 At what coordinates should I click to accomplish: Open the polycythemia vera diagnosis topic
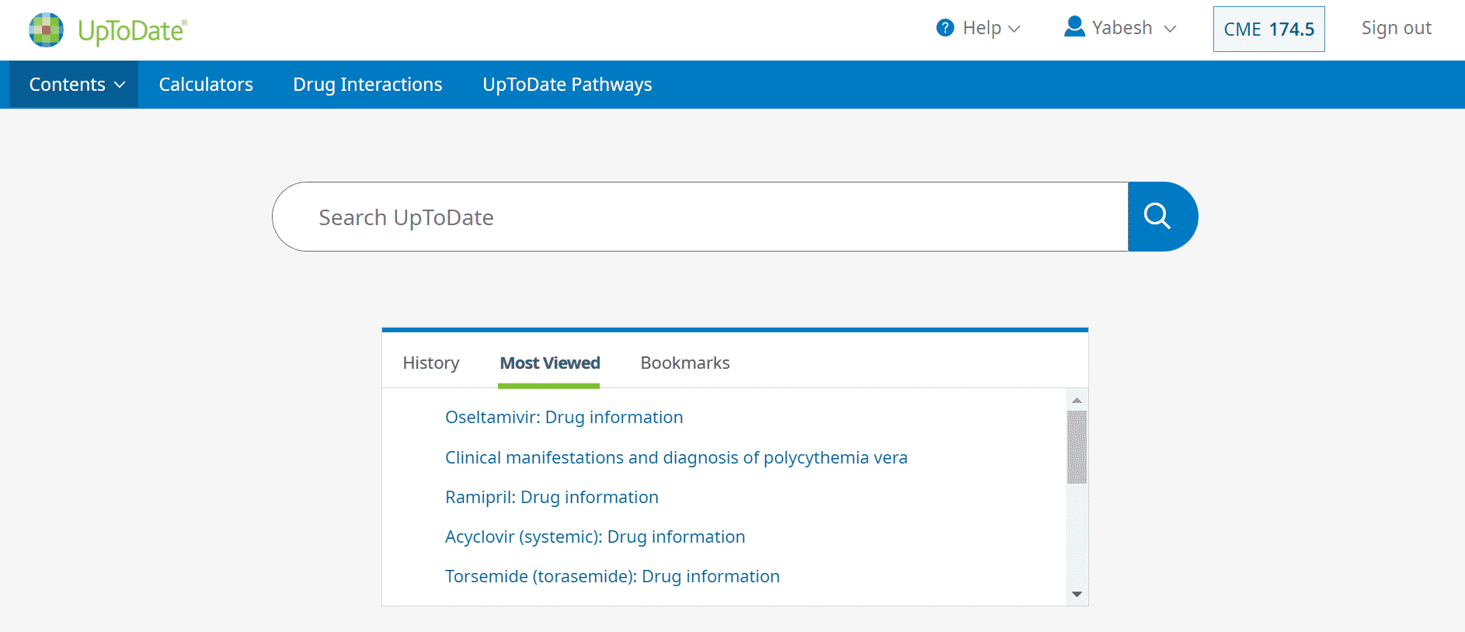pyautogui.click(x=676, y=457)
